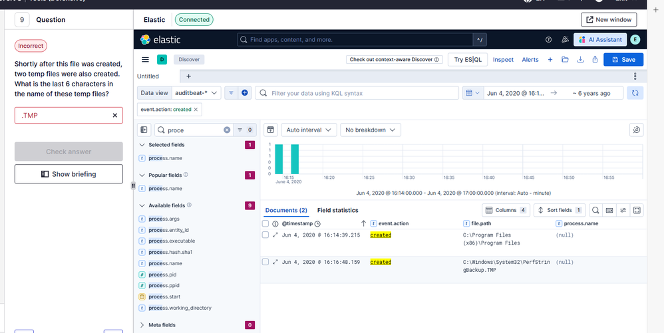Screen dimensions: 664x333
Task: Open the No breakdown dropdown
Action: click(369, 130)
